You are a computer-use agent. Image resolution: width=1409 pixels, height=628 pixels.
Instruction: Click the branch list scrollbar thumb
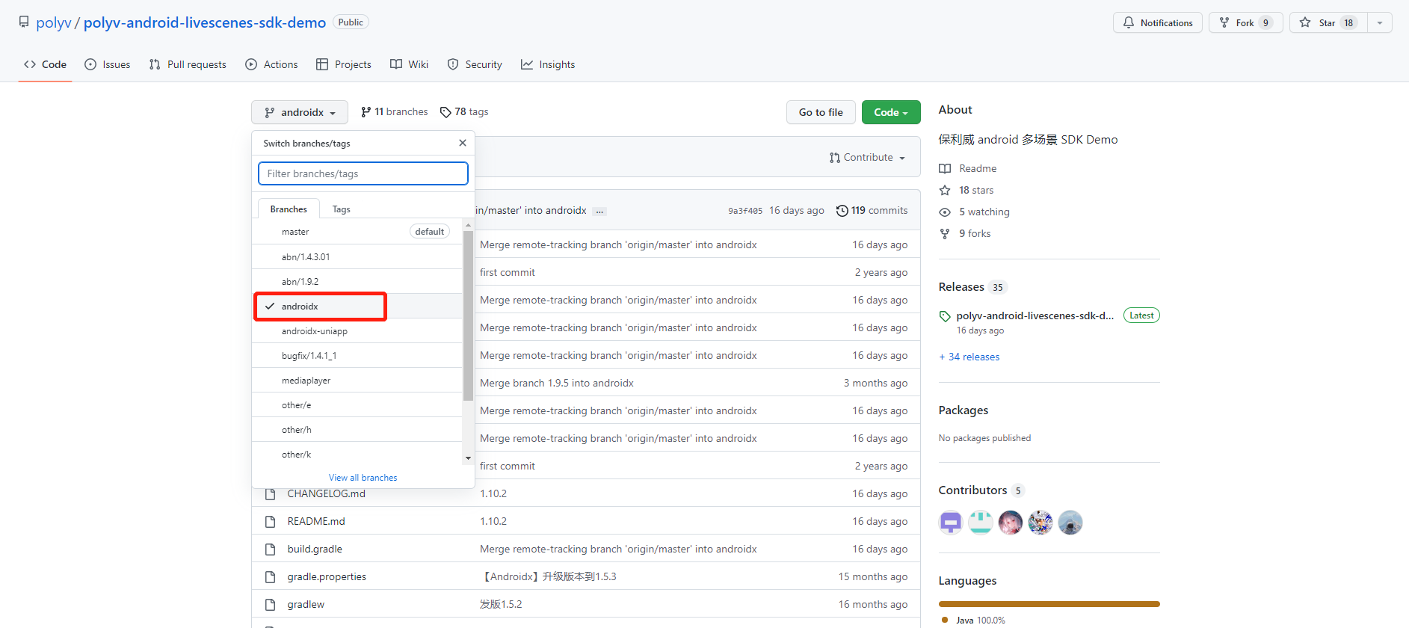468,316
